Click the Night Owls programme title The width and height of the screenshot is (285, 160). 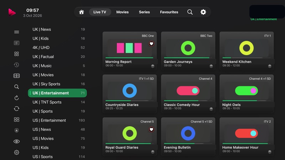click(231, 105)
